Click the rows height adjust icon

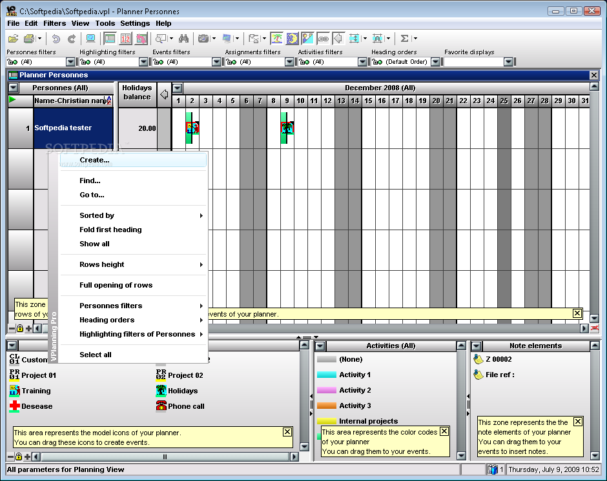354,39
